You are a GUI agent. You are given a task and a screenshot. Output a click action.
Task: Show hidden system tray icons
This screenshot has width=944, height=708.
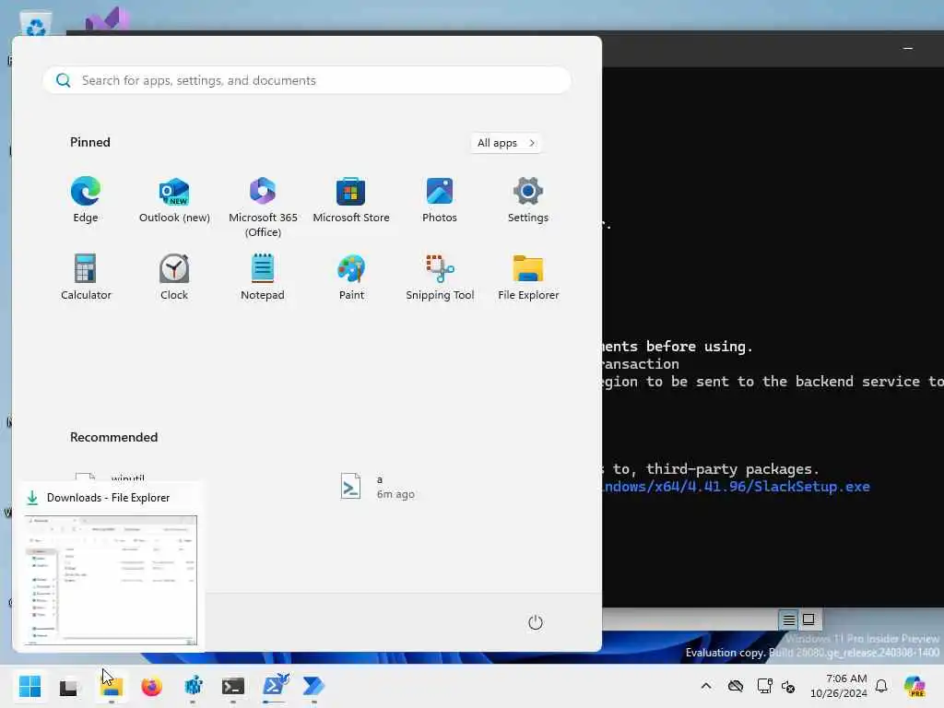point(706,686)
